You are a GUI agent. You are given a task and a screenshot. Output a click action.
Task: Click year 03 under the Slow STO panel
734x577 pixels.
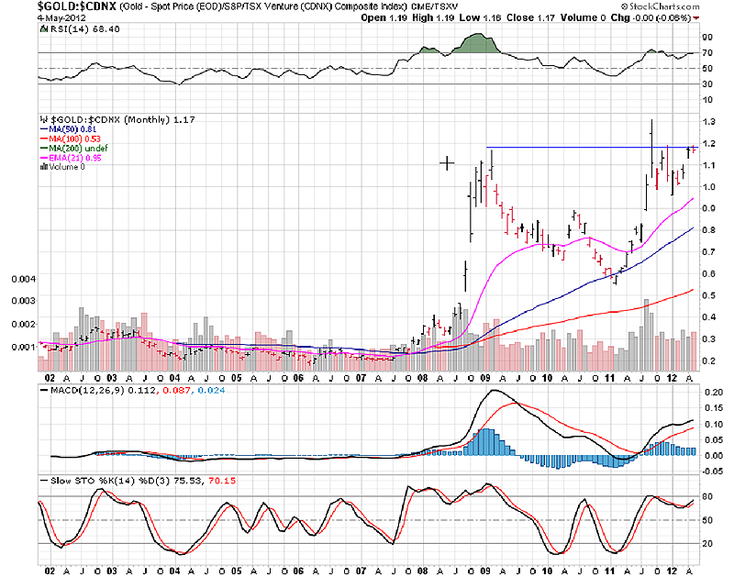click(x=112, y=571)
